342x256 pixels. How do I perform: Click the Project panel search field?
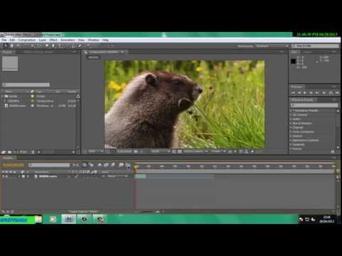[x=26, y=85]
